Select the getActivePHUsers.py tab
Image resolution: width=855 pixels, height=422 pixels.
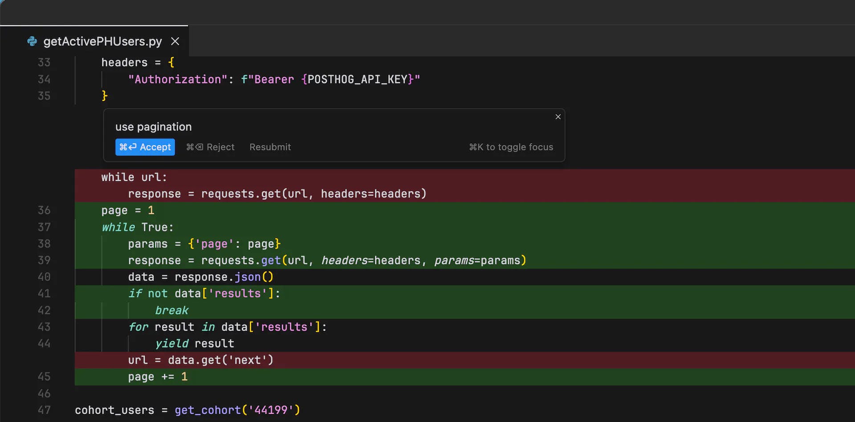[x=102, y=41]
